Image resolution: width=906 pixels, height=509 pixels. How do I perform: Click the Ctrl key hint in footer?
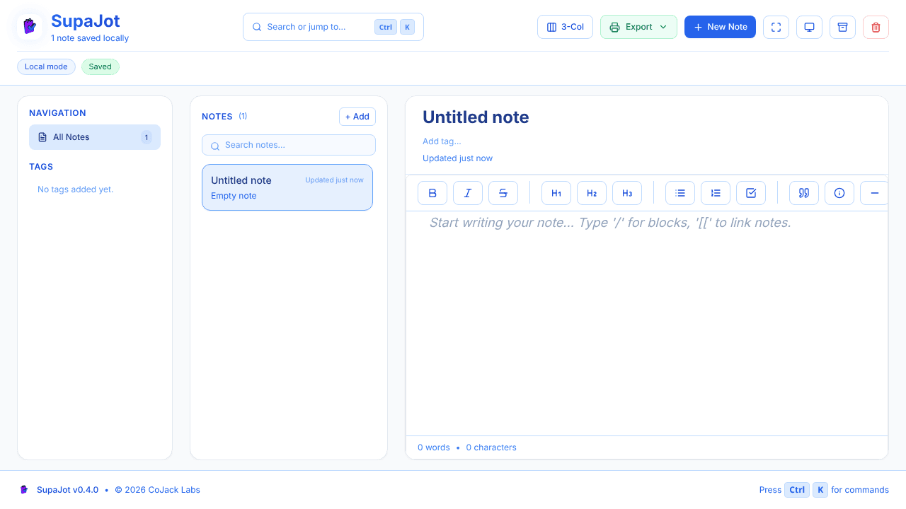797,489
